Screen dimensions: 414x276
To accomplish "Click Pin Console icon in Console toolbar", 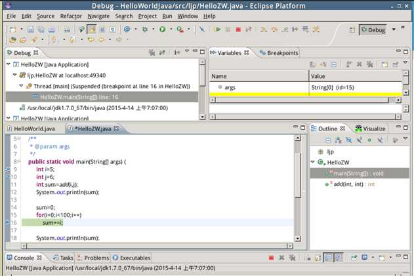I will 354,258.
